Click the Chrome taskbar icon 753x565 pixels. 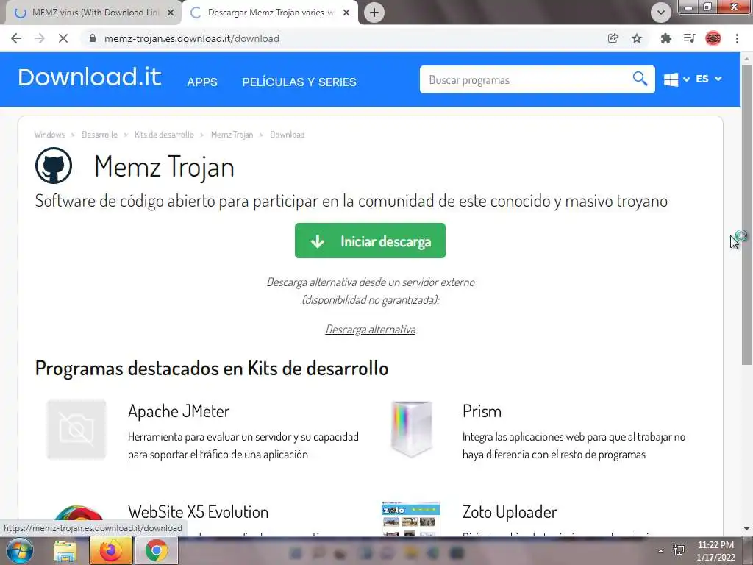pyautogui.click(x=157, y=550)
